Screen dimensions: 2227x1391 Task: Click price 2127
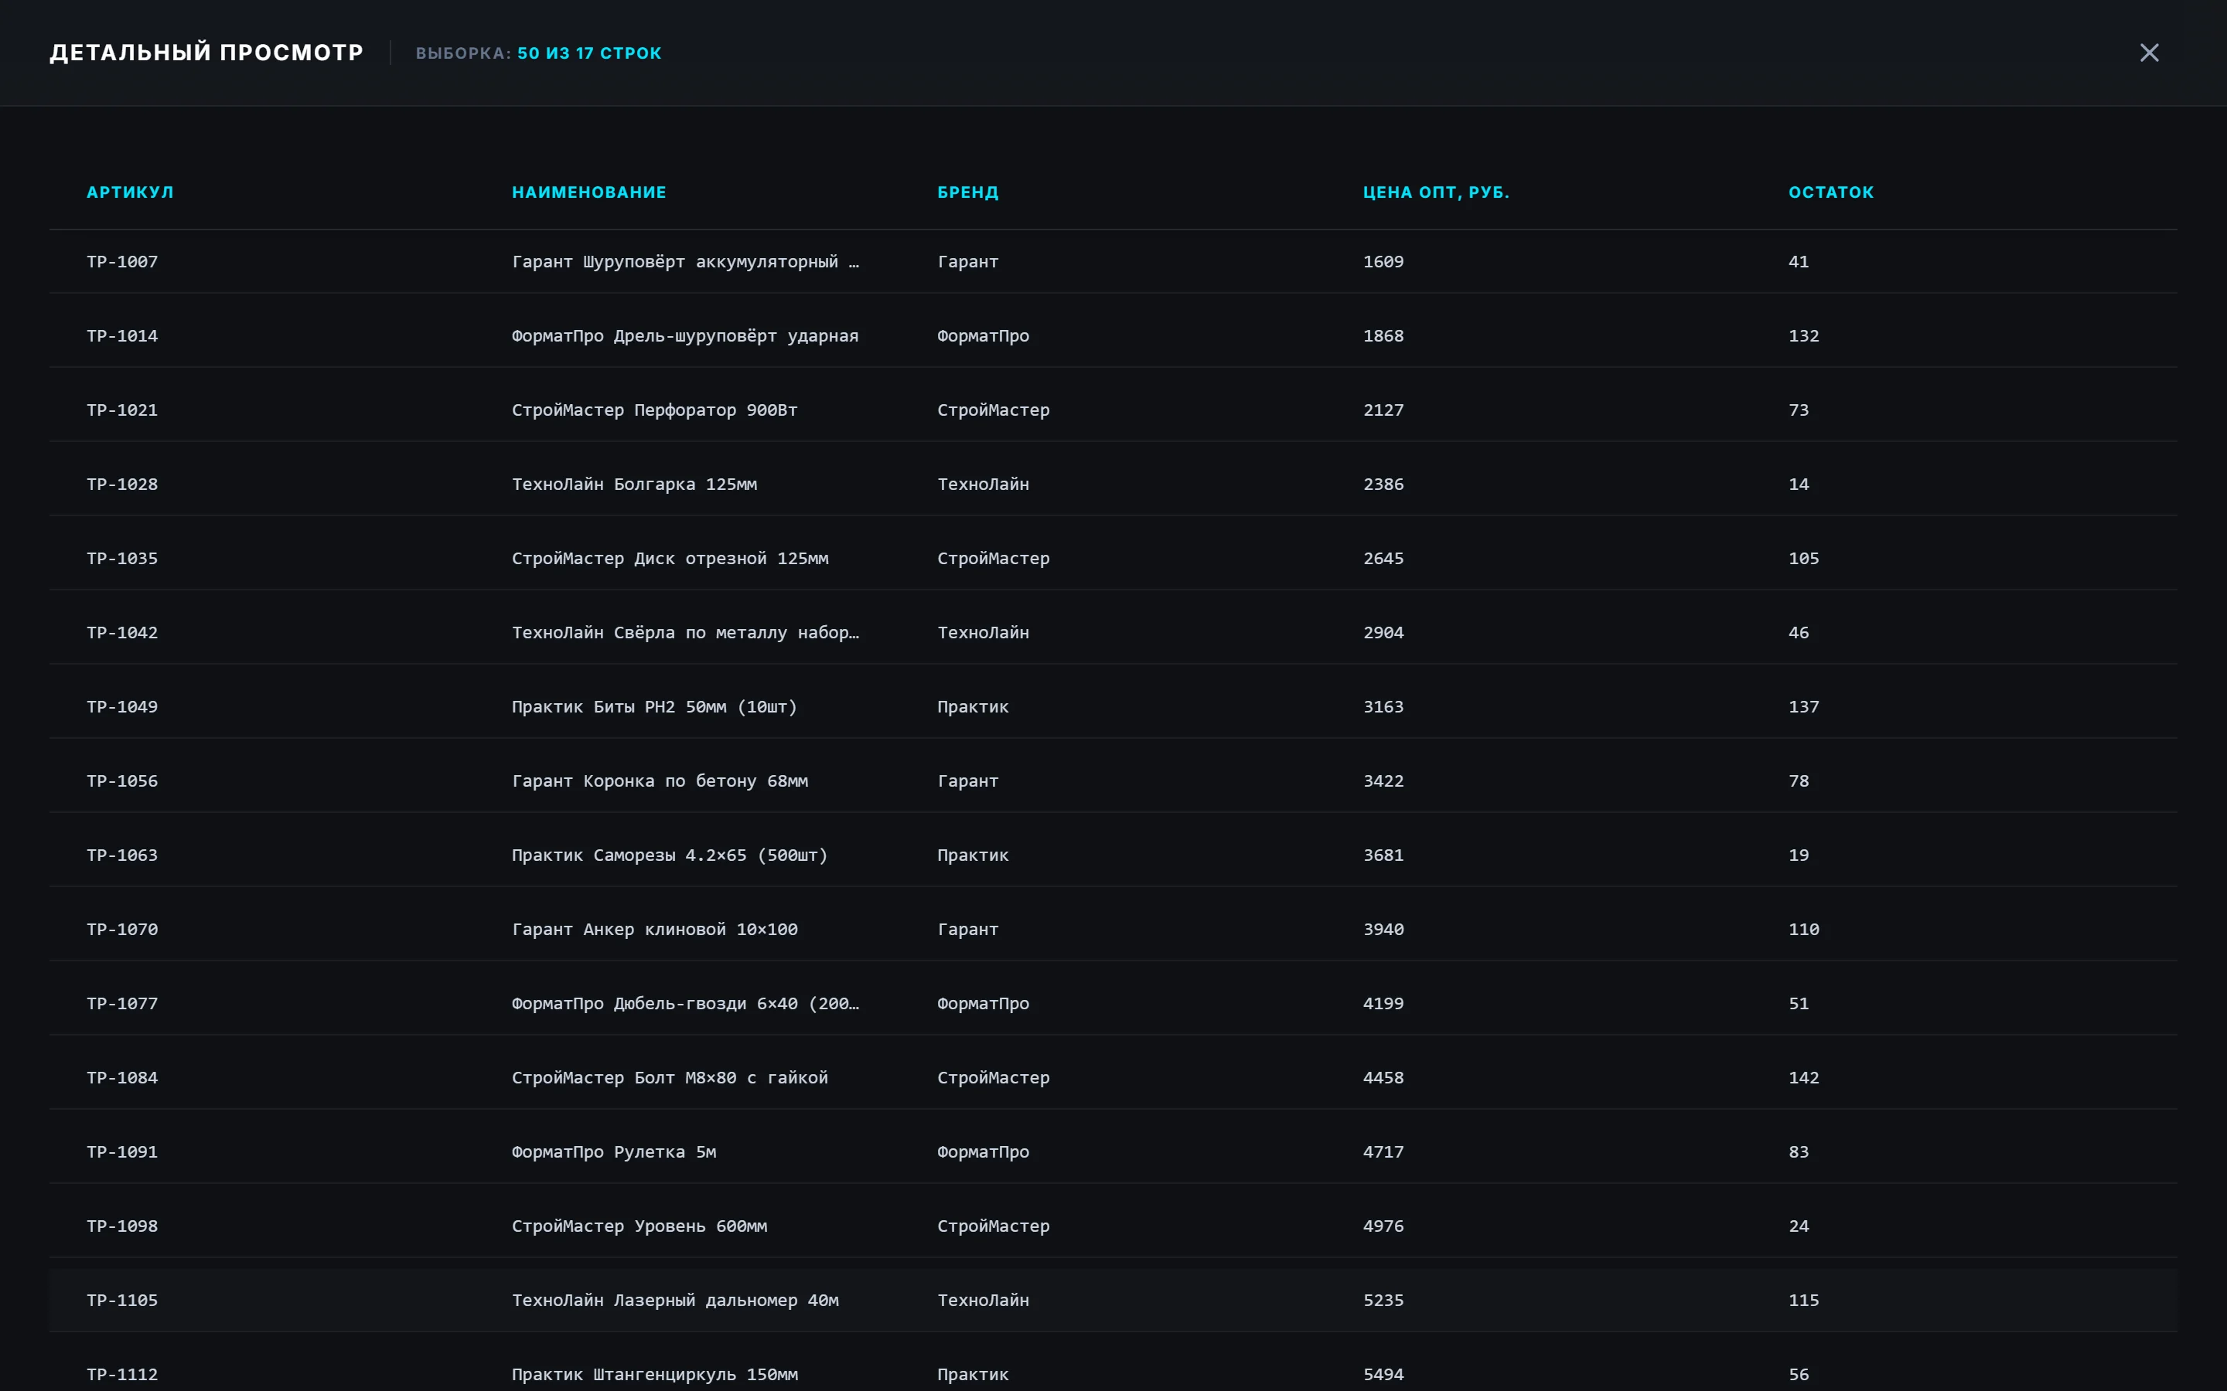[1383, 410]
